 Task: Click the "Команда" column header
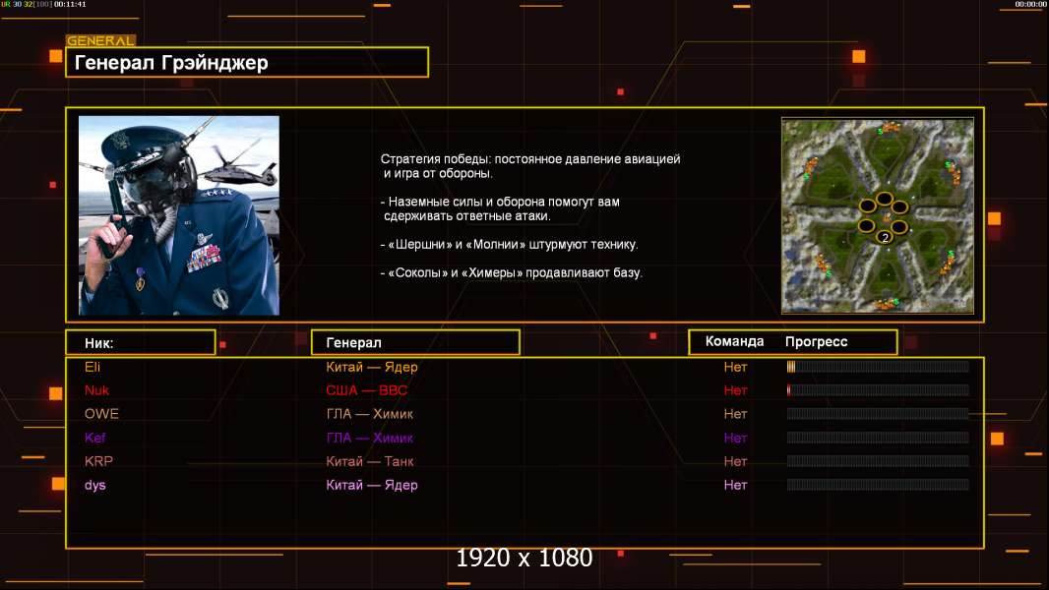click(734, 341)
